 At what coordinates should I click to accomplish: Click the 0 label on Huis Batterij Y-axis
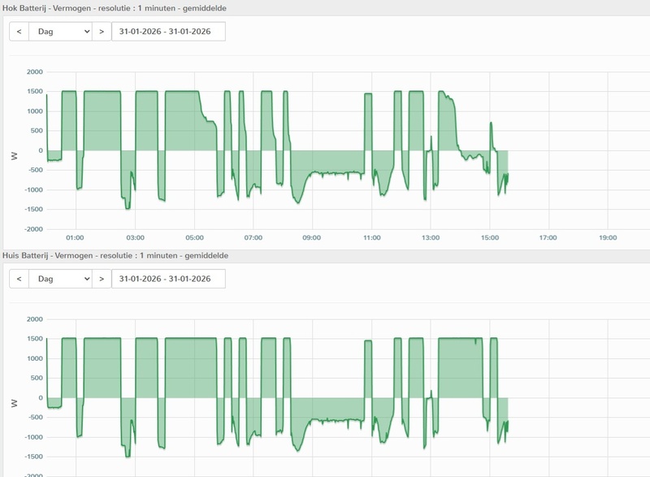pyautogui.click(x=39, y=398)
